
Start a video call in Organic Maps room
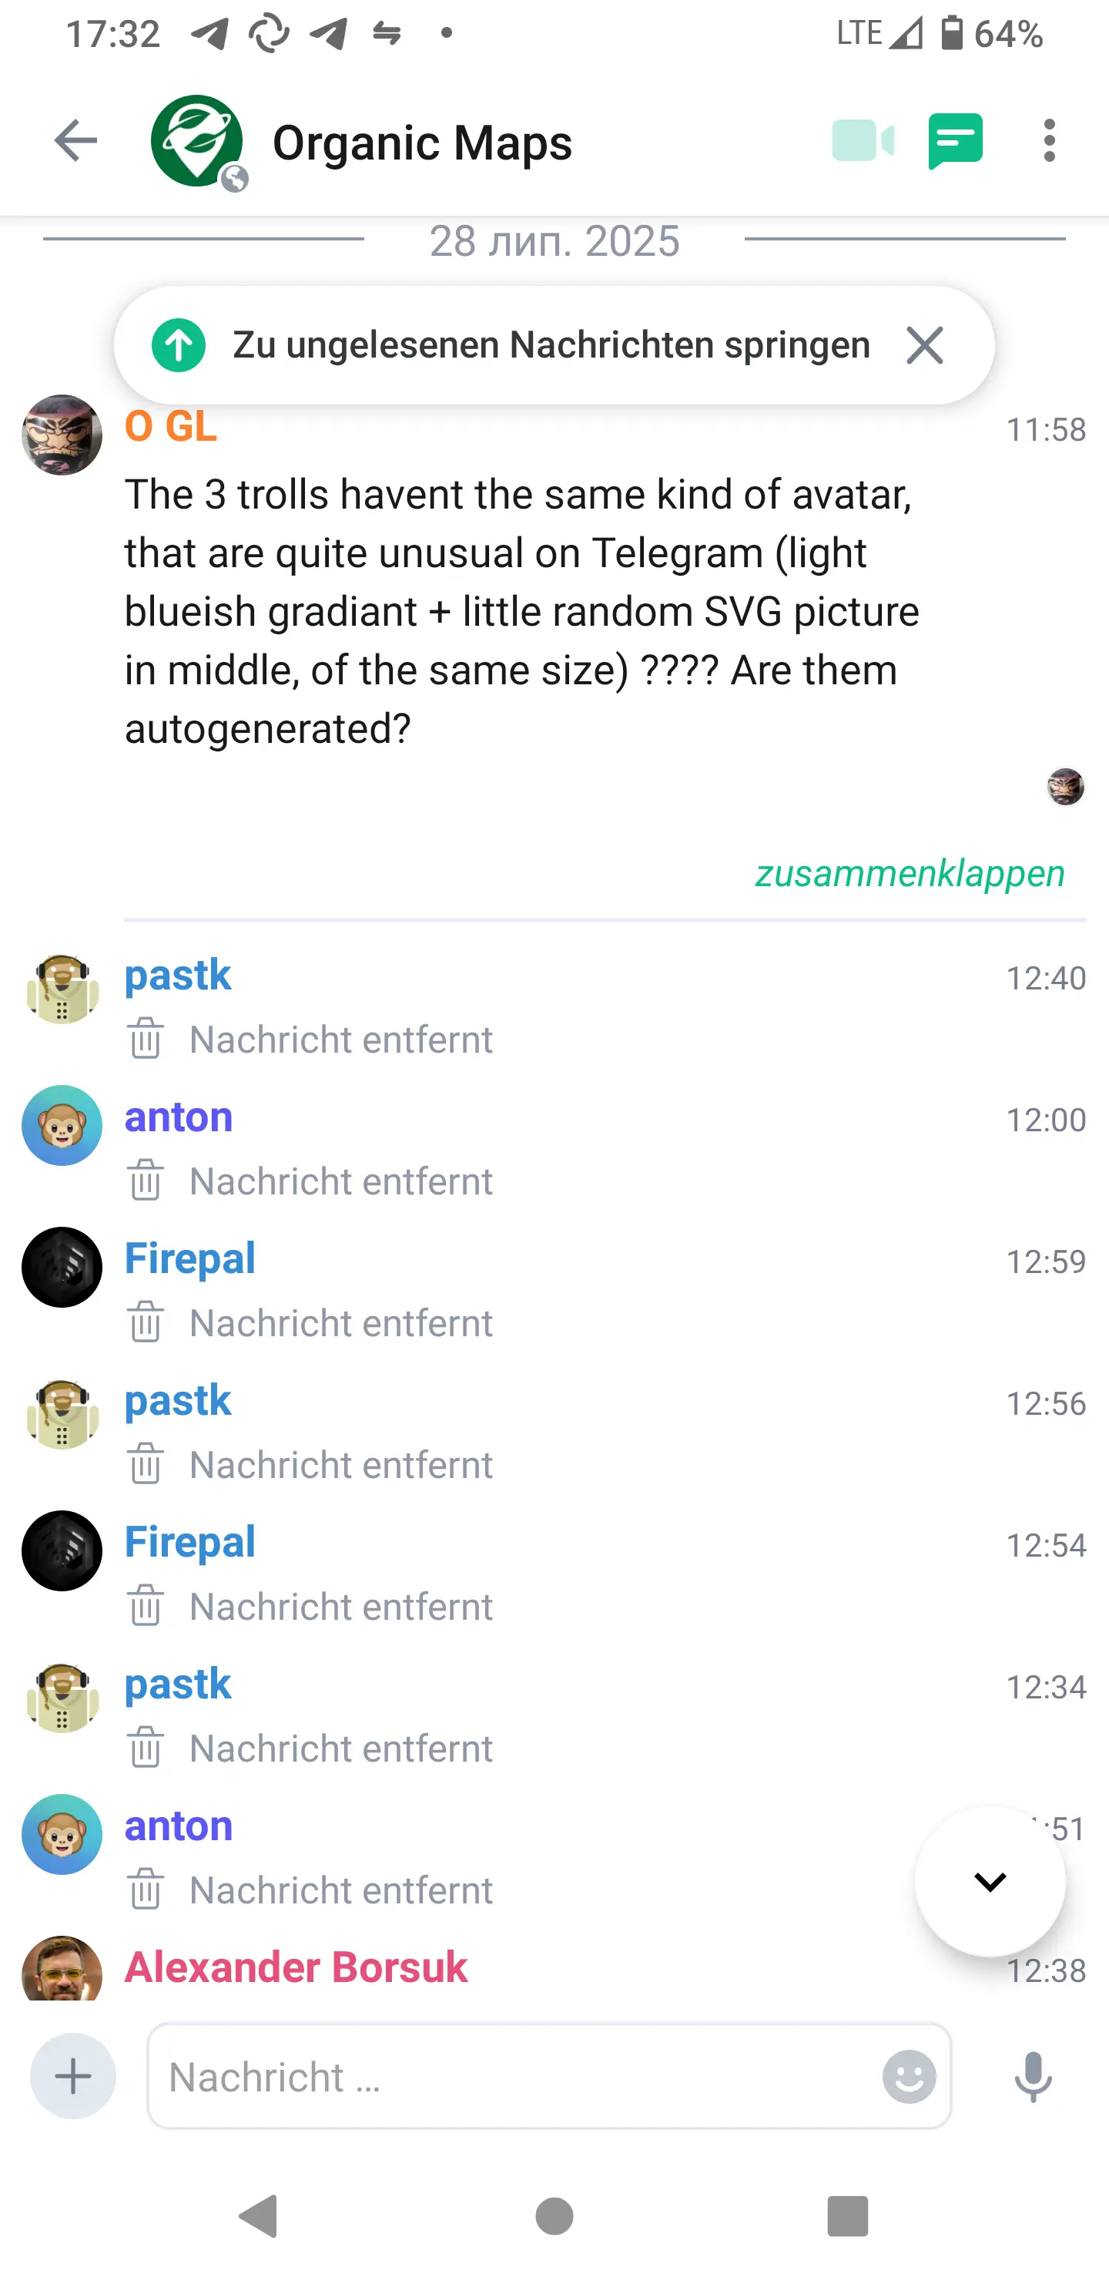[x=863, y=141]
